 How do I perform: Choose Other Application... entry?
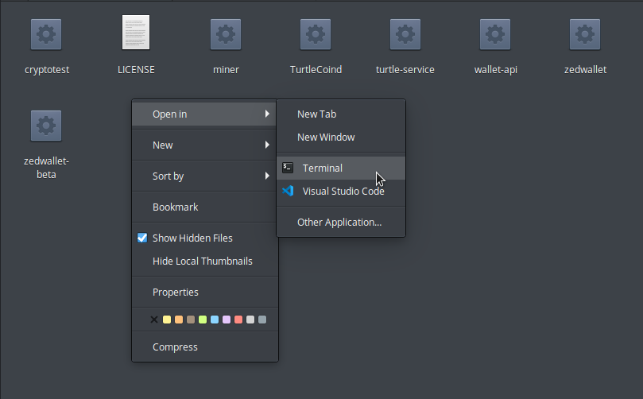[x=341, y=223]
